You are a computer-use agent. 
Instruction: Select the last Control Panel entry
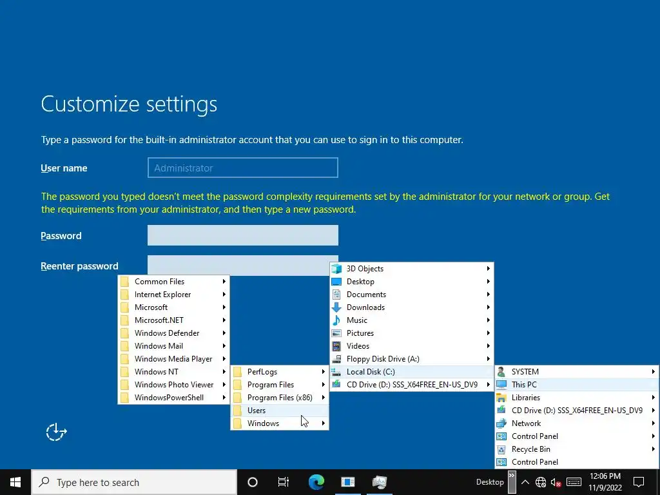(x=577, y=461)
